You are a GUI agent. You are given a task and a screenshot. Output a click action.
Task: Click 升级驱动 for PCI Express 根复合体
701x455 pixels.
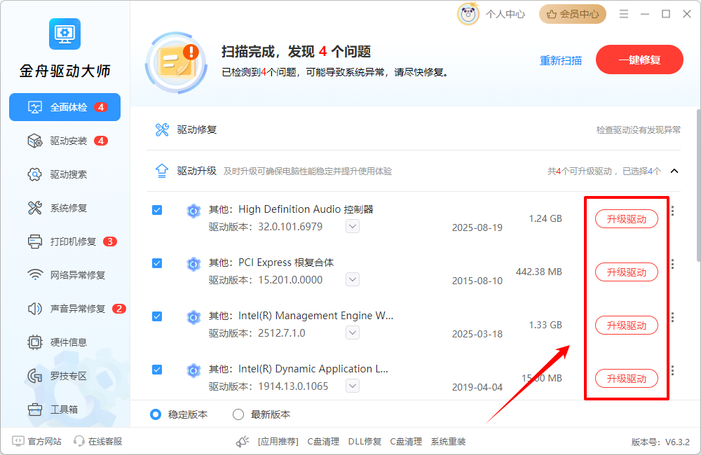626,272
